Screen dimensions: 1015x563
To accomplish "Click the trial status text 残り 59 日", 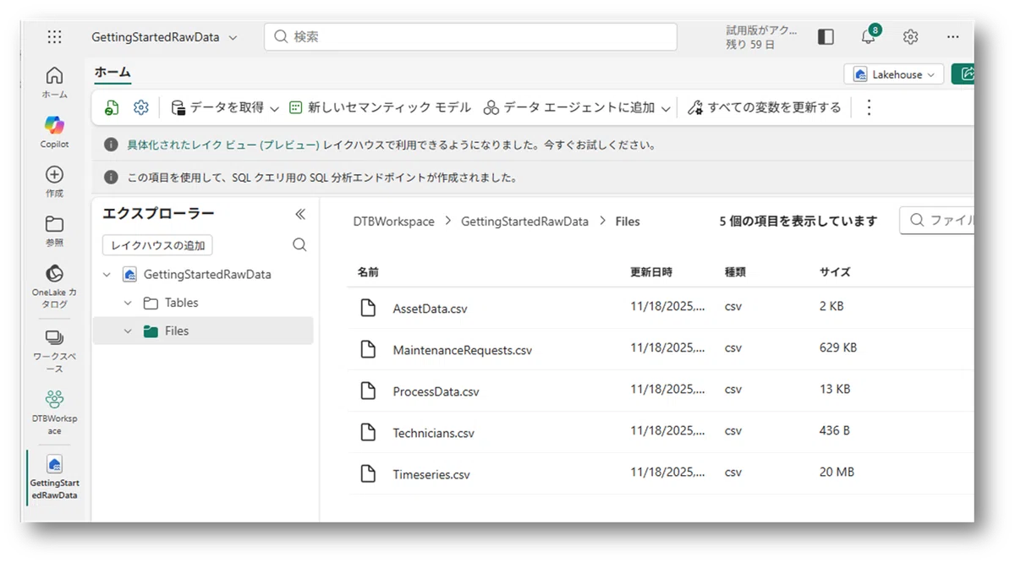I will [x=750, y=44].
